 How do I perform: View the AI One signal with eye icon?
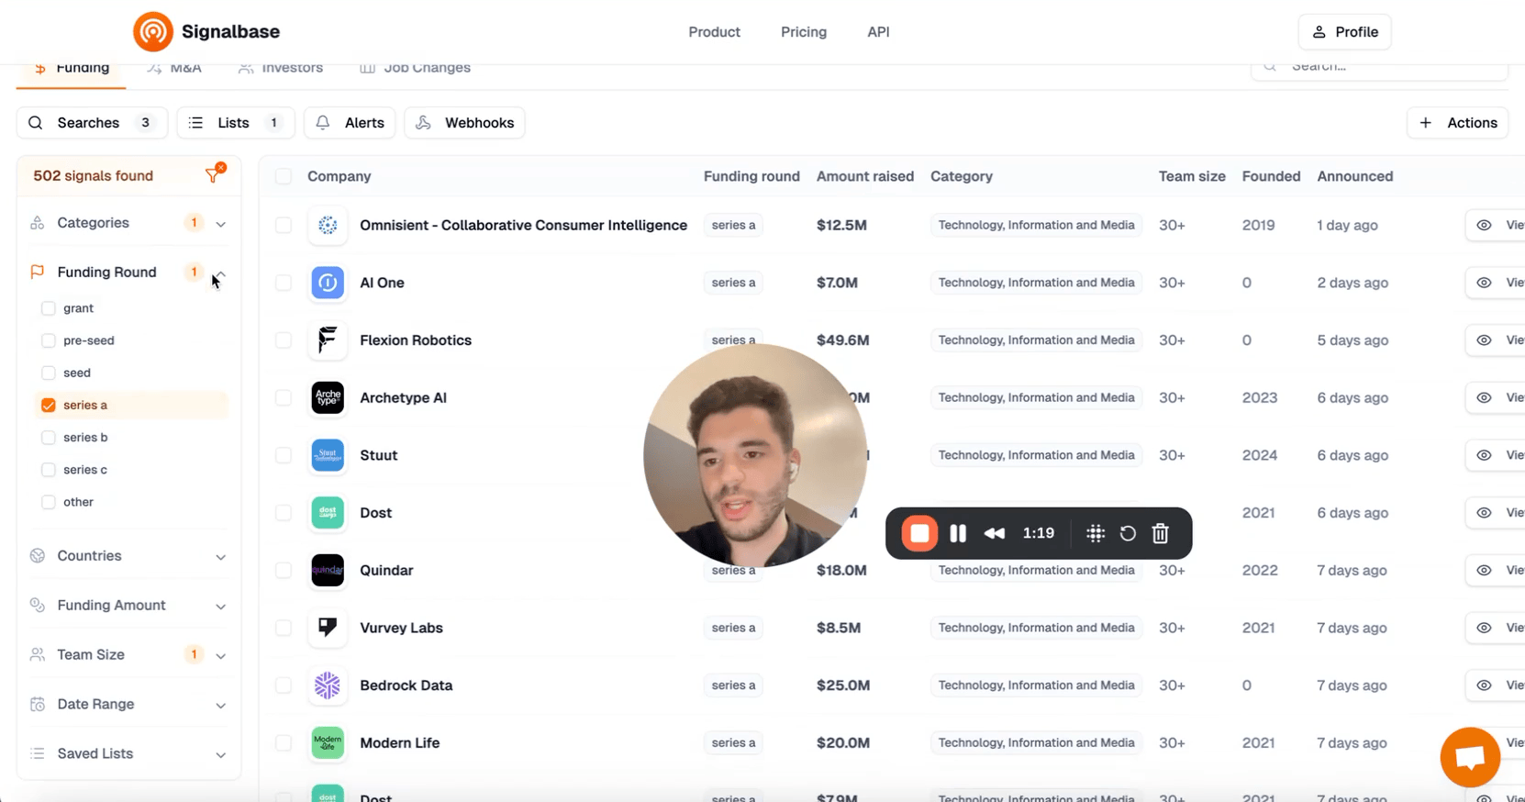1484,283
